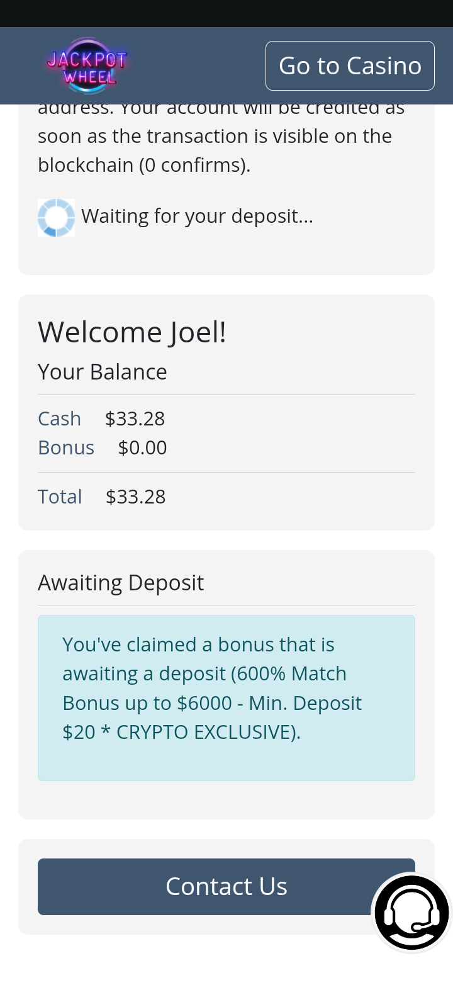This screenshot has height=1007, width=453.
Task: Select the Cash balance label
Action: point(59,419)
